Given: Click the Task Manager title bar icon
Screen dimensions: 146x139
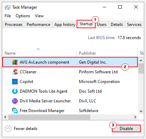Looking at the screenshot, I should point(7,7).
